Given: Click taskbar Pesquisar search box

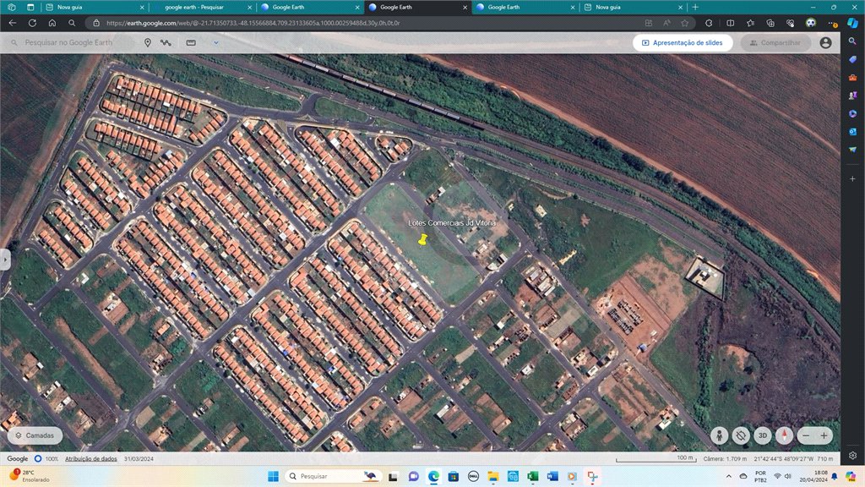Looking at the screenshot, I should click(x=333, y=476).
